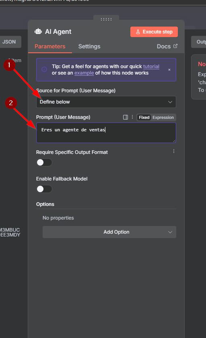Enable Require Specific Output Format toggle

tap(44, 162)
